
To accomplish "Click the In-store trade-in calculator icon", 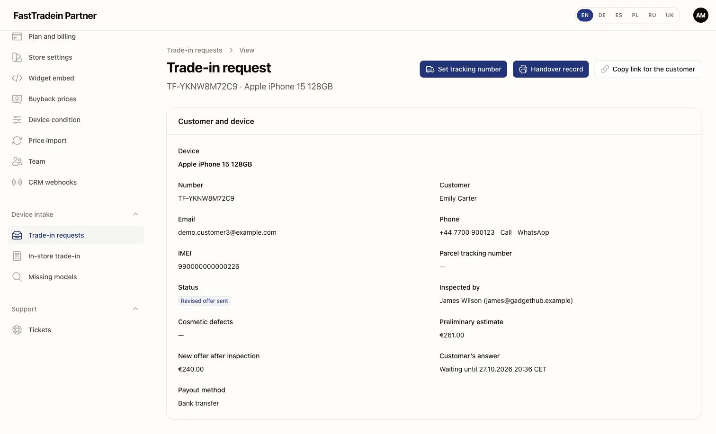I will click(17, 256).
